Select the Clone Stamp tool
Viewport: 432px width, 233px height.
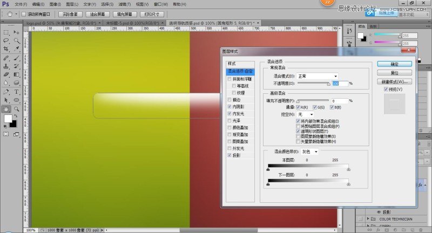(6, 66)
